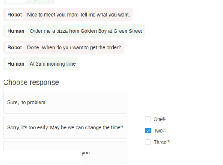The image size is (223, 165).
Task: Click the "At 3am morning time" message
Action: click(x=53, y=63)
